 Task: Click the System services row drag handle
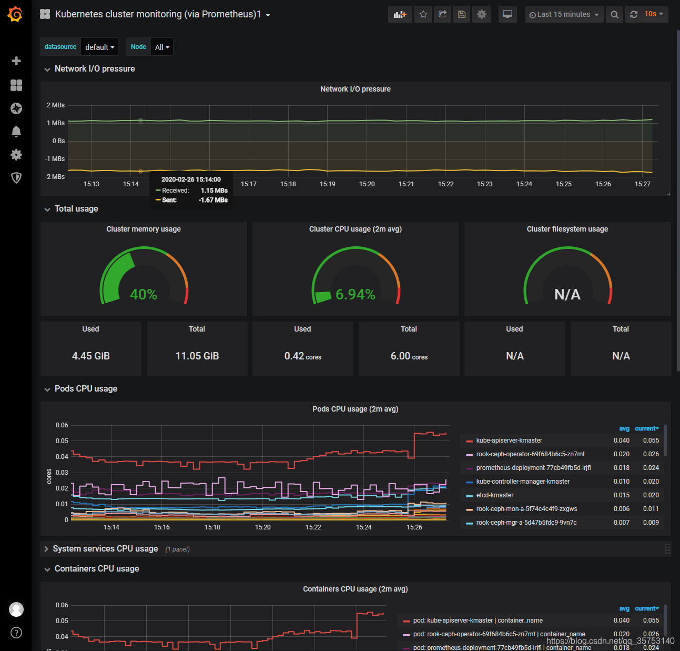[x=667, y=549]
